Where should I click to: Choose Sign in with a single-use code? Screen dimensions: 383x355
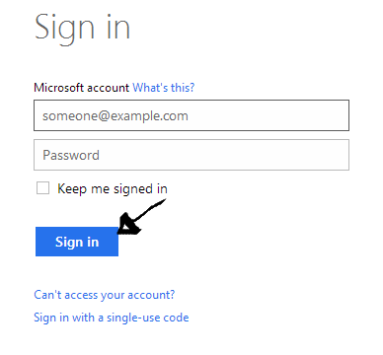point(112,318)
